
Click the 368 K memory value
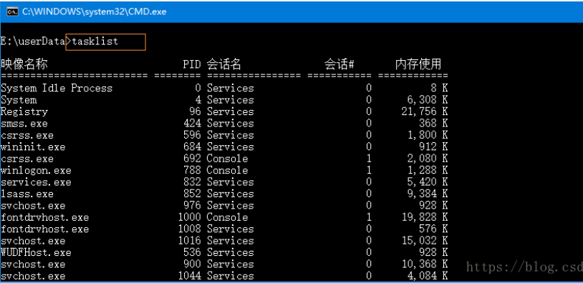[x=433, y=124]
